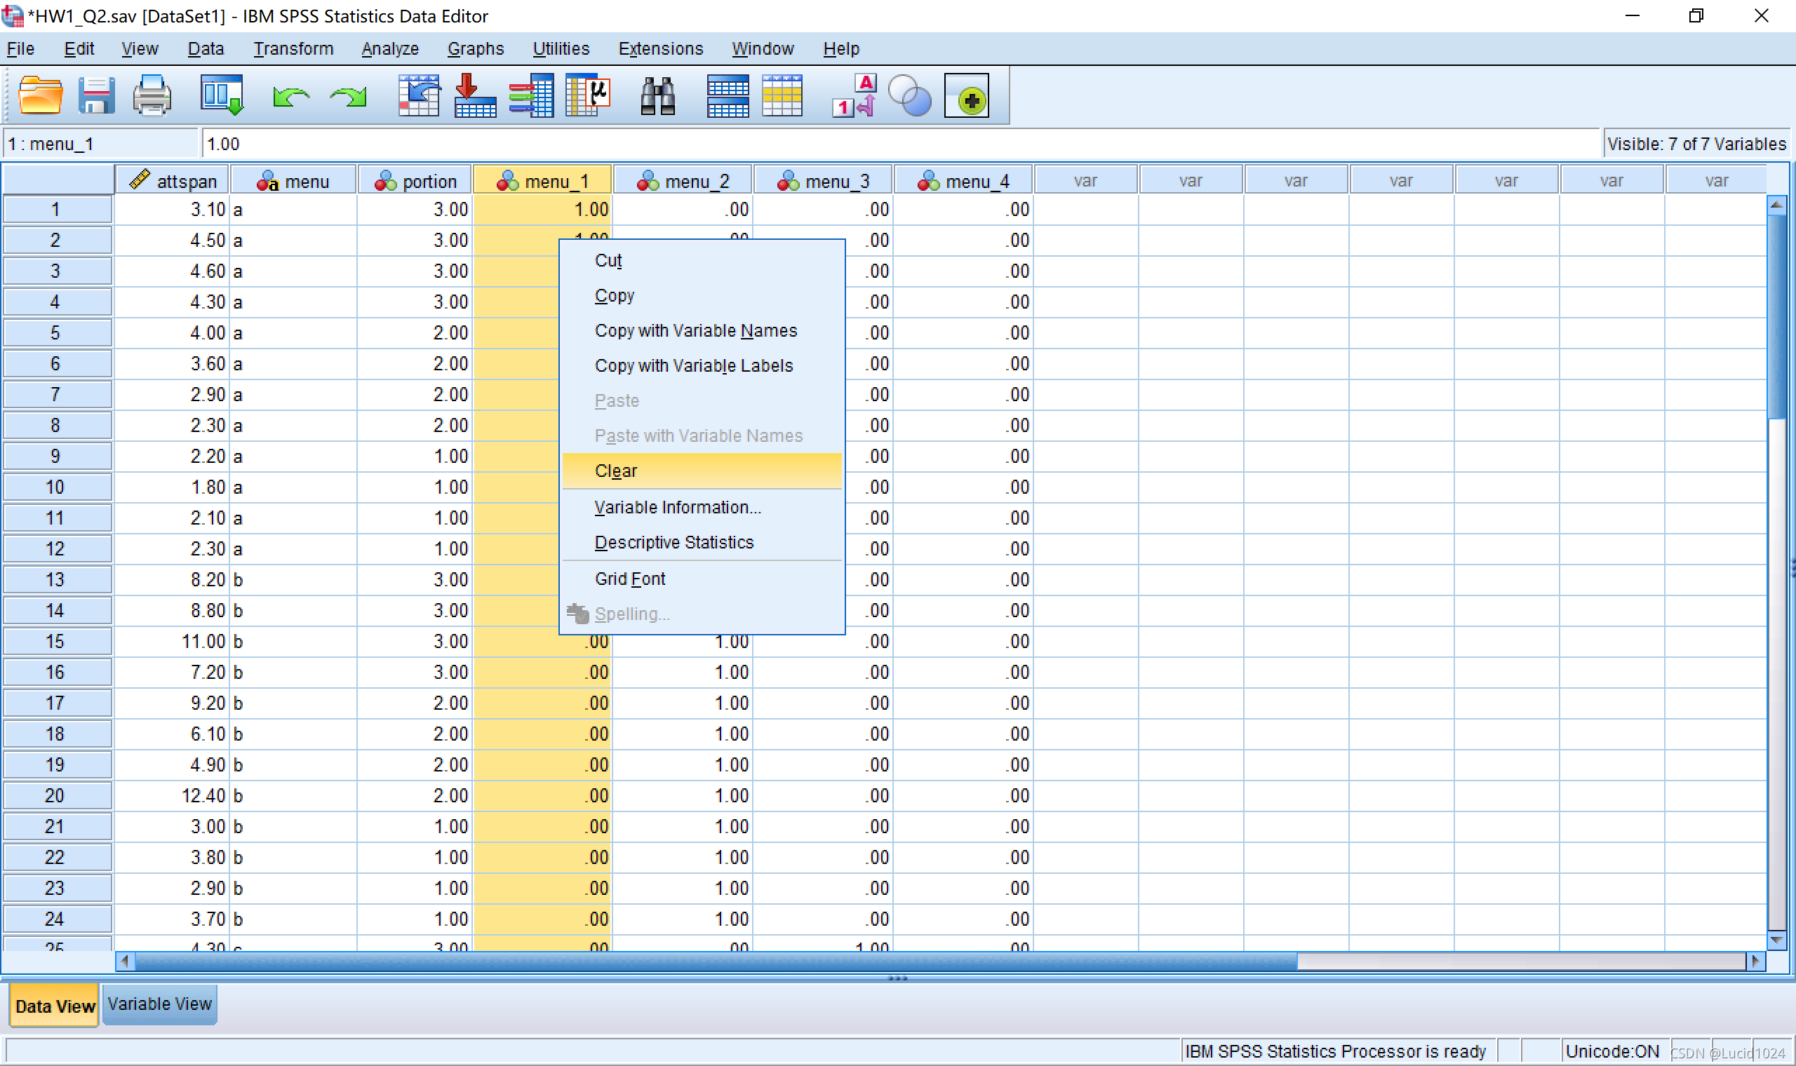Click the green Redo arrow
This screenshot has height=1066, width=1796.
pos(349,95)
